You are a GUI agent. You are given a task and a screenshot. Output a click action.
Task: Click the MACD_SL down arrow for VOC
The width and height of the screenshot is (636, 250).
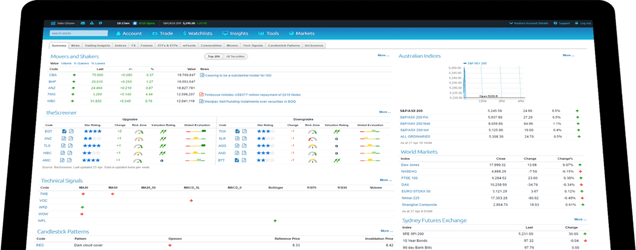coord(190,201)
